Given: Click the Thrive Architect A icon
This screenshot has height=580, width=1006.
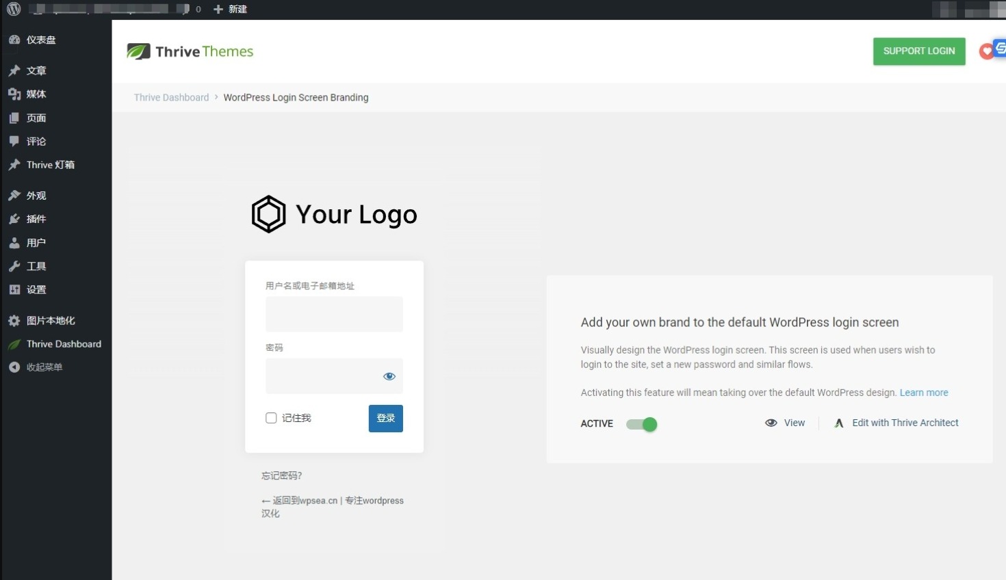Looking at the screenshot, I should coord(839,423).
